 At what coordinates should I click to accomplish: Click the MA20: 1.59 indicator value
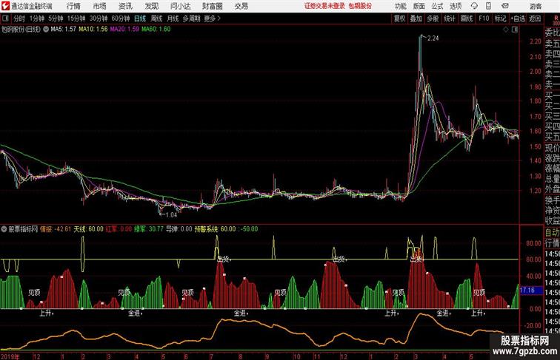[x=124, y=30]
